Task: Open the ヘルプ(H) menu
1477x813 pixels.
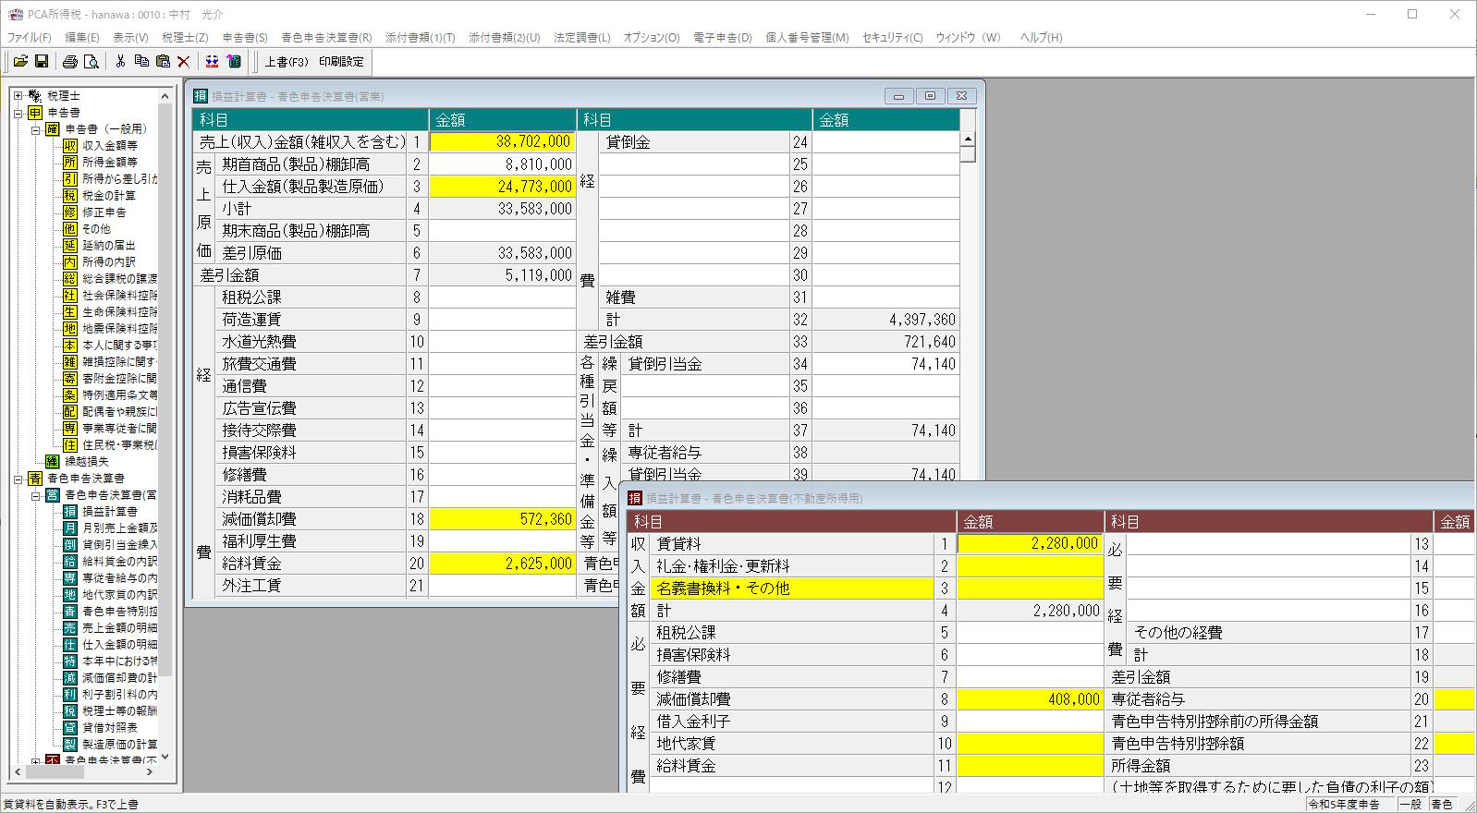Action: (1041, 37)
